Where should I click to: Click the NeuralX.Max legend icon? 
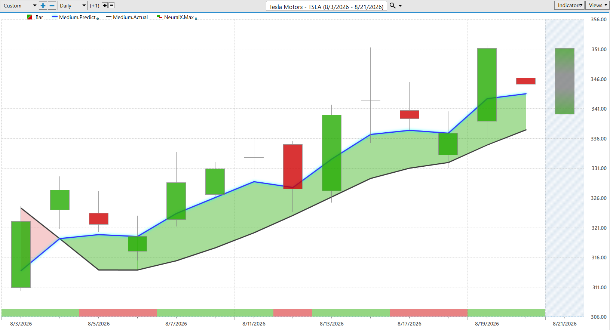pos(159,17)
